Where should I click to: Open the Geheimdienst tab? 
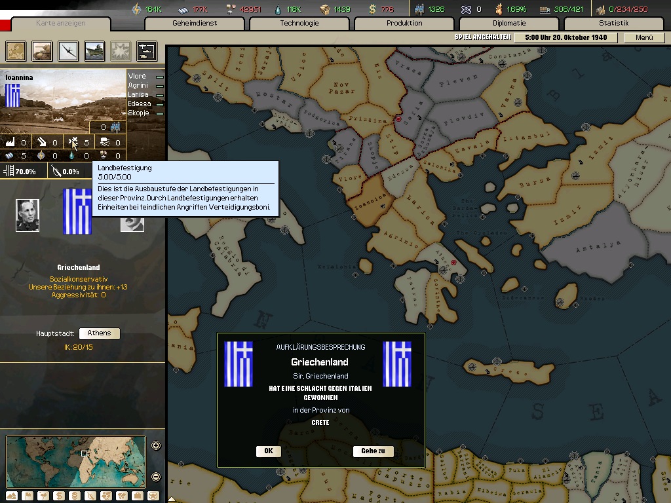click(x=195, y=24)
